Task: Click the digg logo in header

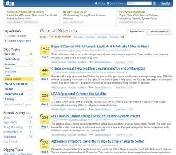Action: (x=10, y=3)
